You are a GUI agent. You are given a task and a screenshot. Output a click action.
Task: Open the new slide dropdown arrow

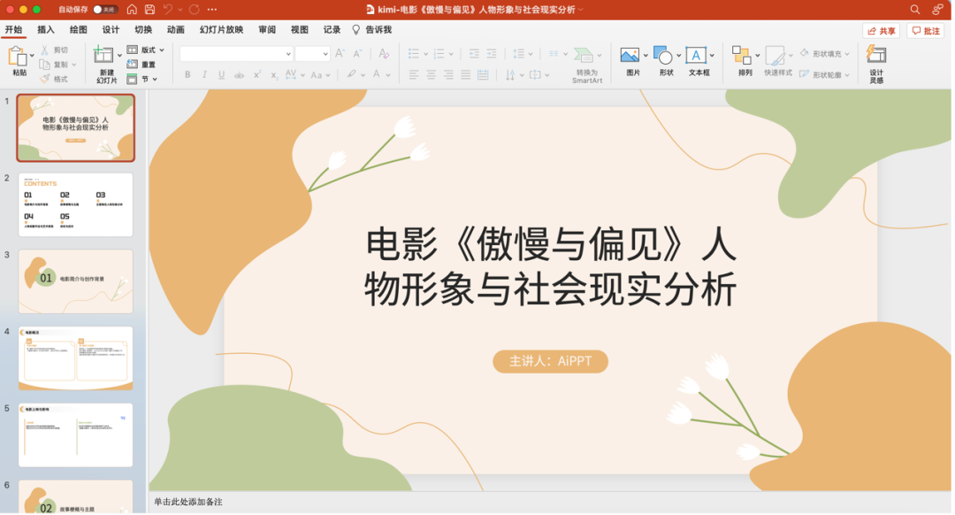(119, 56)
